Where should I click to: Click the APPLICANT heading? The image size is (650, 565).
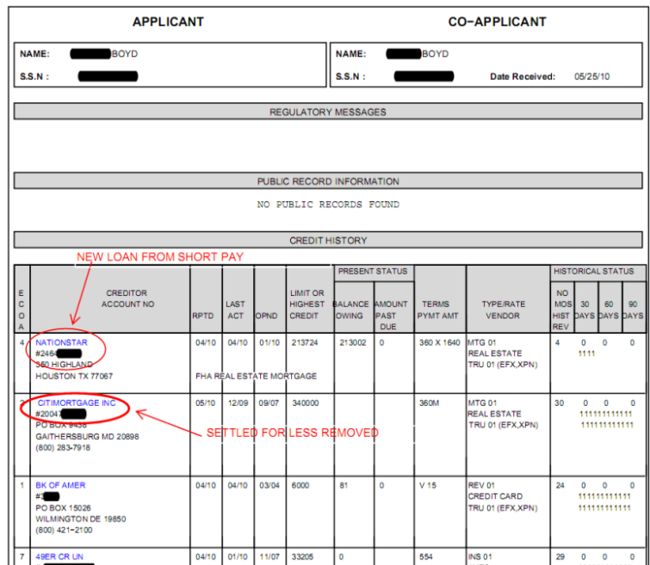point(169,21)
